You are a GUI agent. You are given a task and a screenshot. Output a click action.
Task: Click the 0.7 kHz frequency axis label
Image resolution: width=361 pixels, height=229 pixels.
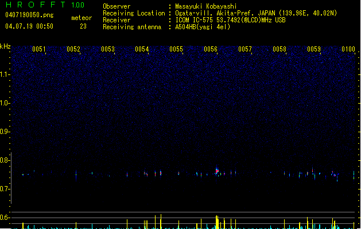pyautogui.click(x=5, y=189)
